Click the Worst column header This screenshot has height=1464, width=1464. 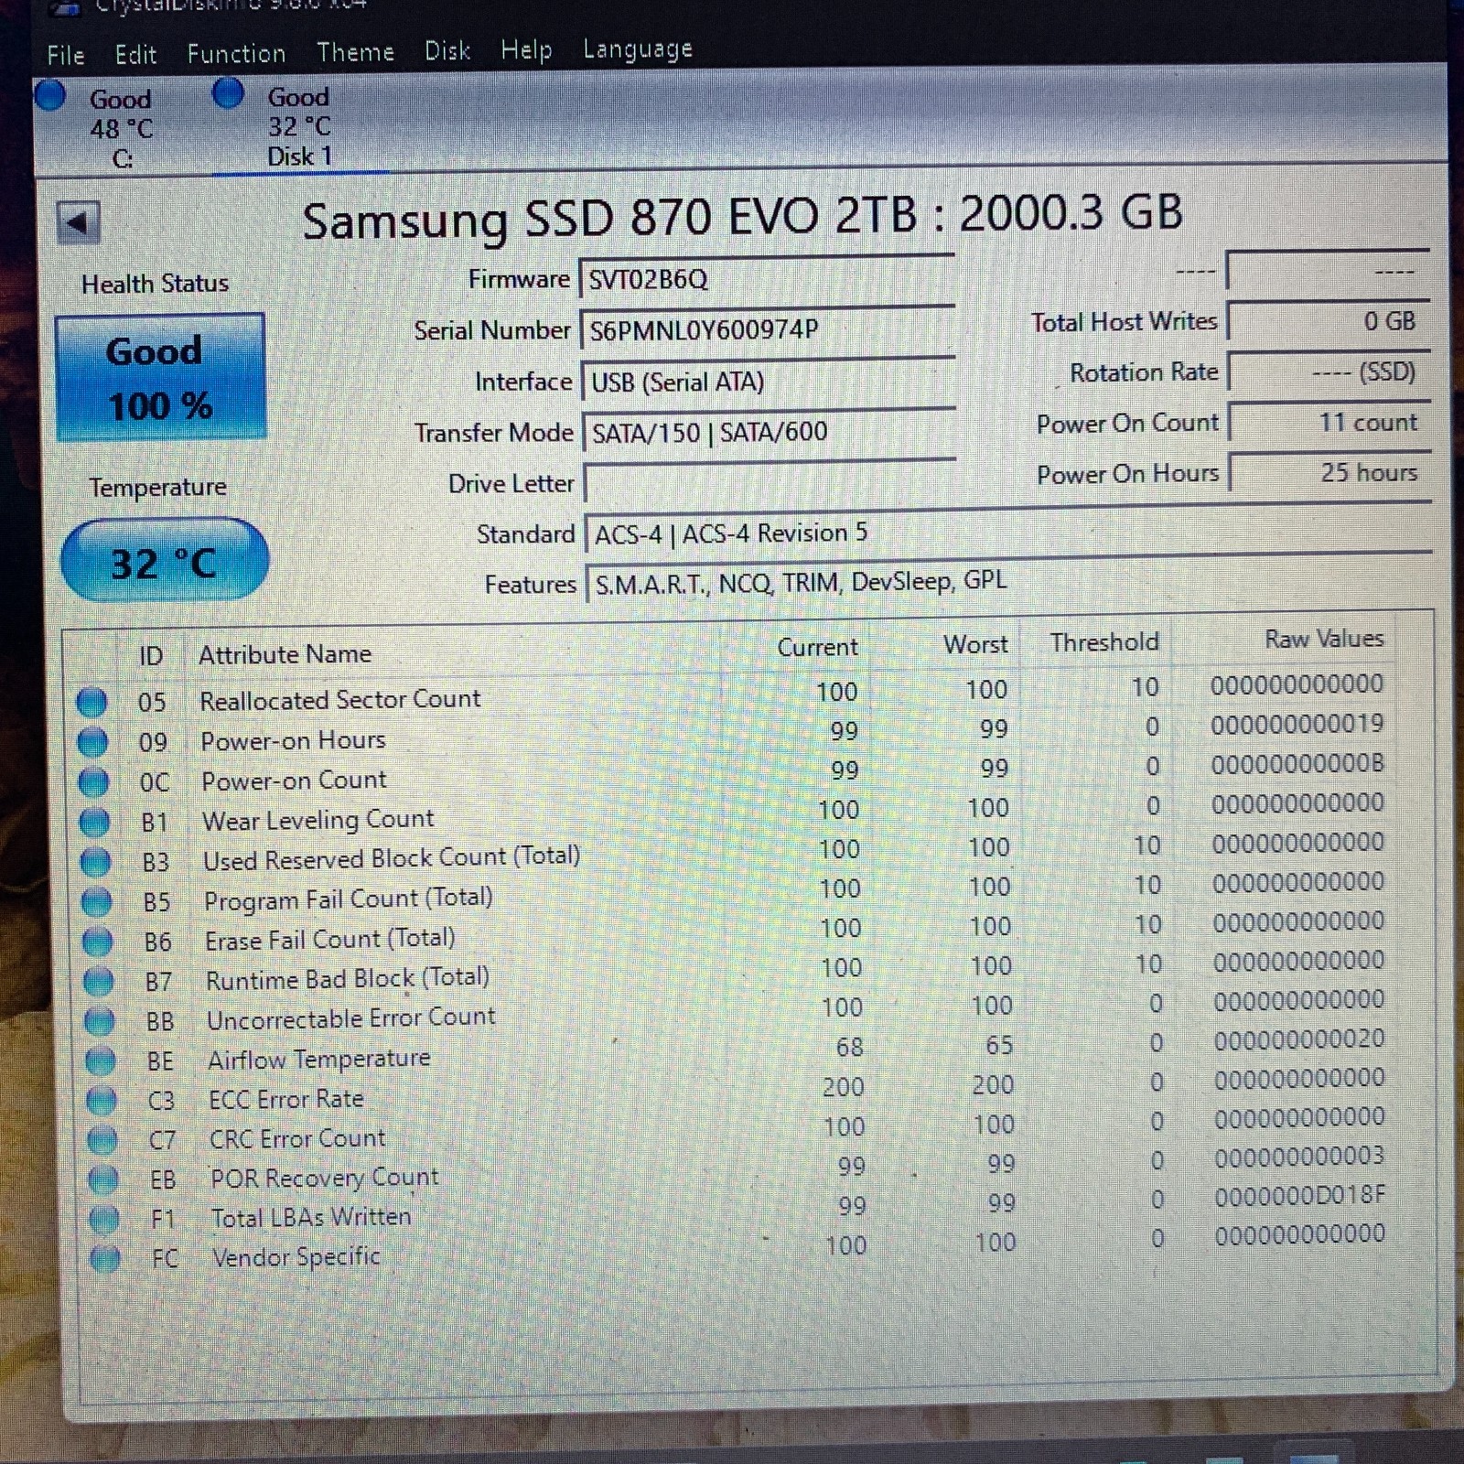pos(975,644)
